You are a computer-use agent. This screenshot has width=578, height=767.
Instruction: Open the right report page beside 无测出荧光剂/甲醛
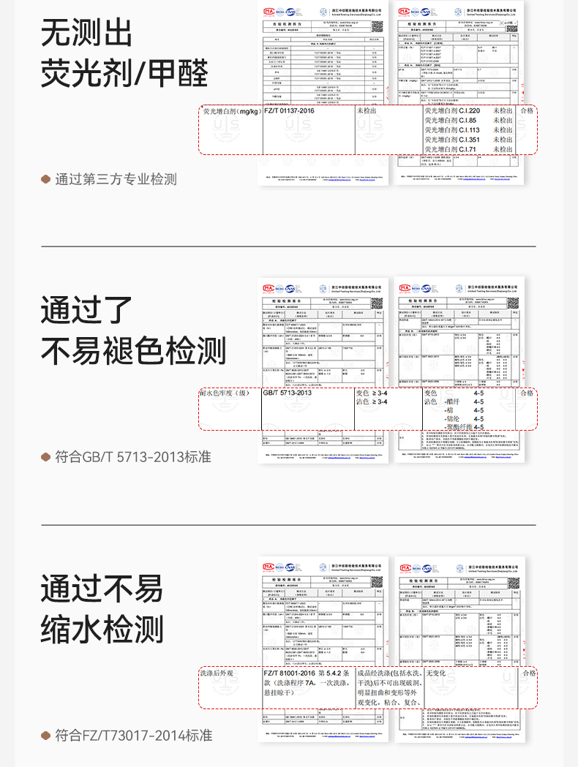(x=459, y=93)
